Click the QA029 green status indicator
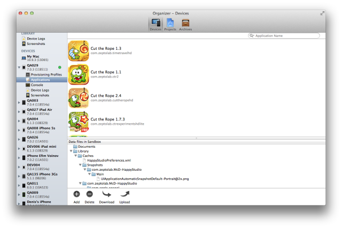This screenshot has width=342, height=228. click(x=60, y=67)
